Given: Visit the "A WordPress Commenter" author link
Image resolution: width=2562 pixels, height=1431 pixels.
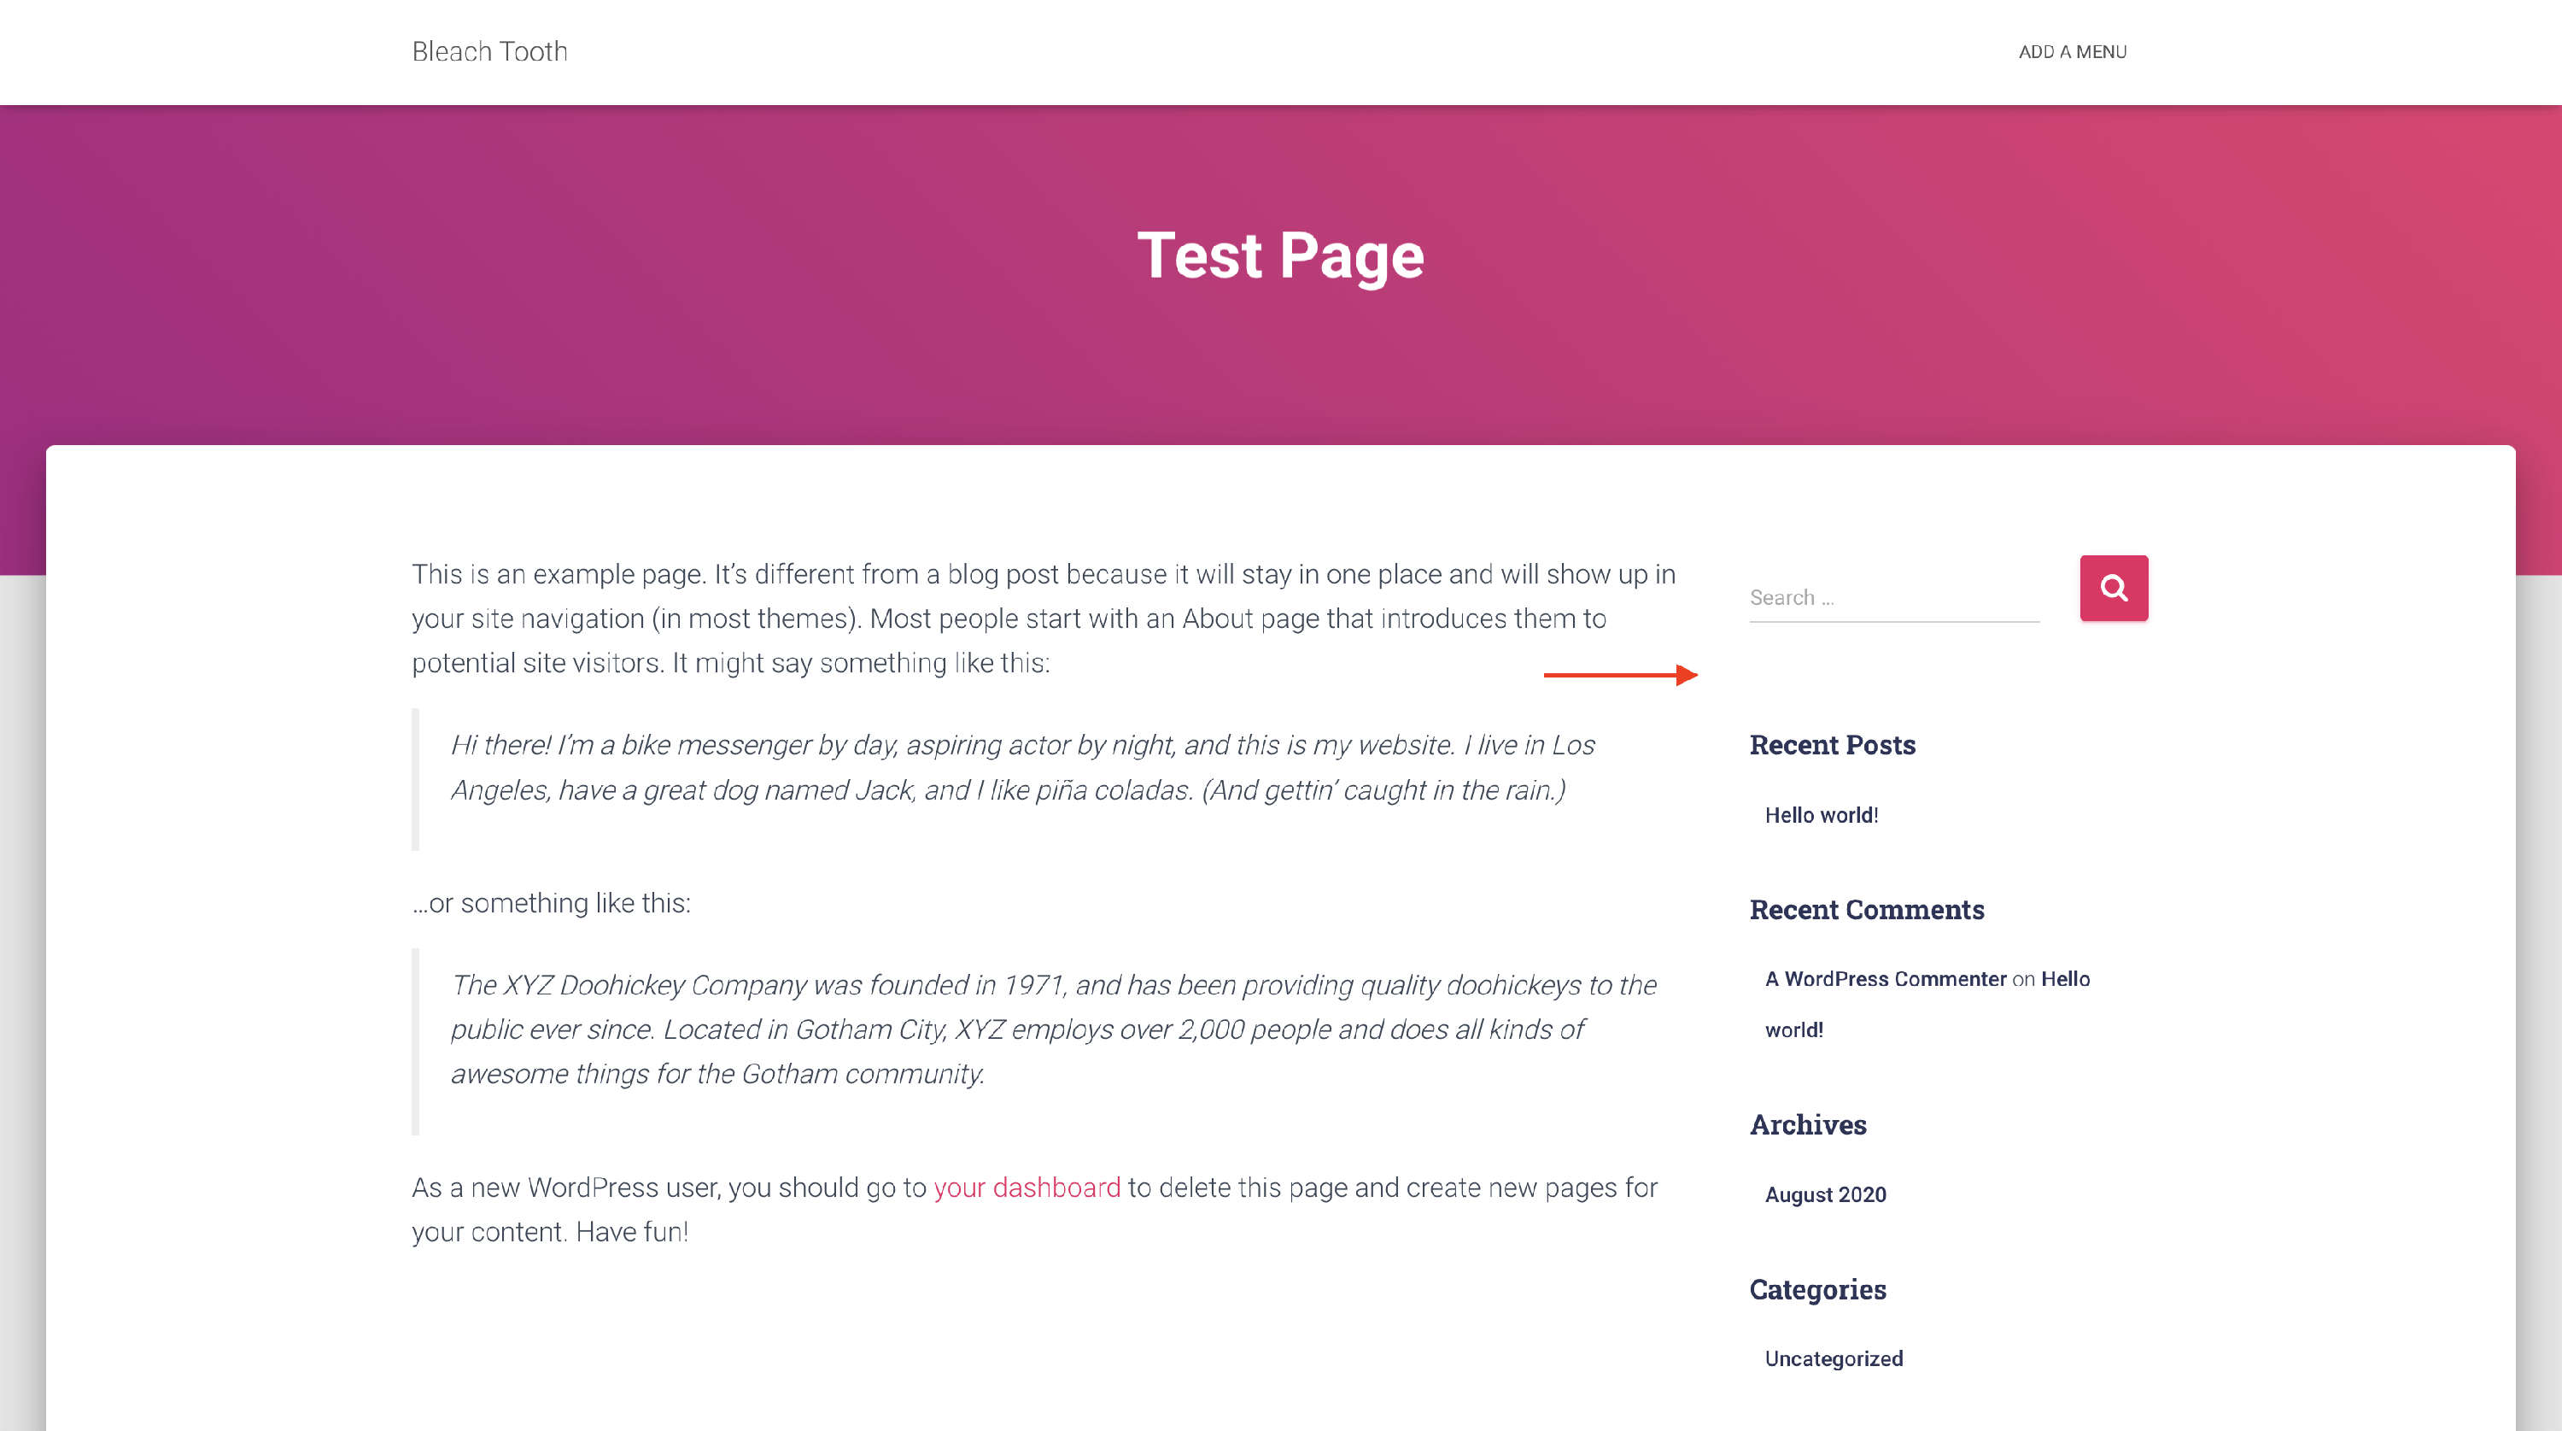Looking at the screenshot, I should pos(1885,979).
